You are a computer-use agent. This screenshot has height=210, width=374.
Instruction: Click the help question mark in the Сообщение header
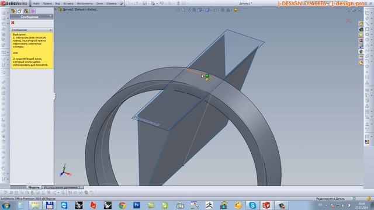tap(50, 17)
